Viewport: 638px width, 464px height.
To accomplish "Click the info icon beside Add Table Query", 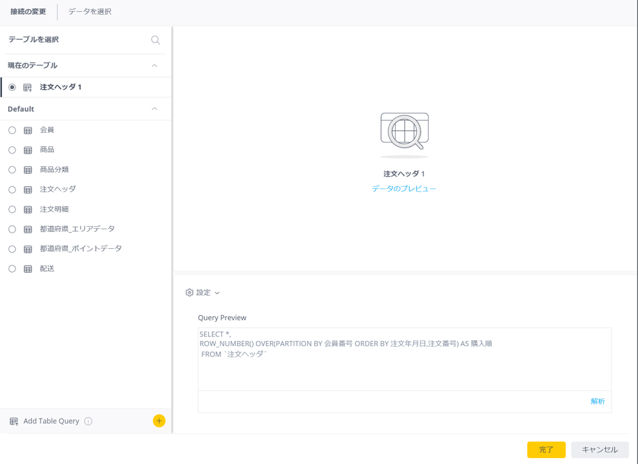I will click(x=88, y=421).
